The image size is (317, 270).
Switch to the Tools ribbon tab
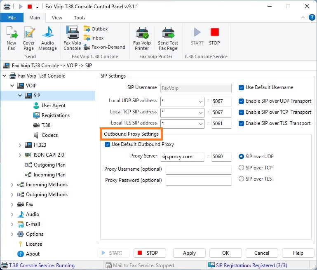80,18
